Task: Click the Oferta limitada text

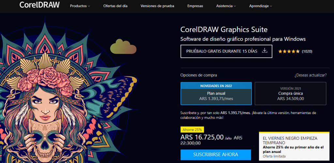Action: [274, 157]
